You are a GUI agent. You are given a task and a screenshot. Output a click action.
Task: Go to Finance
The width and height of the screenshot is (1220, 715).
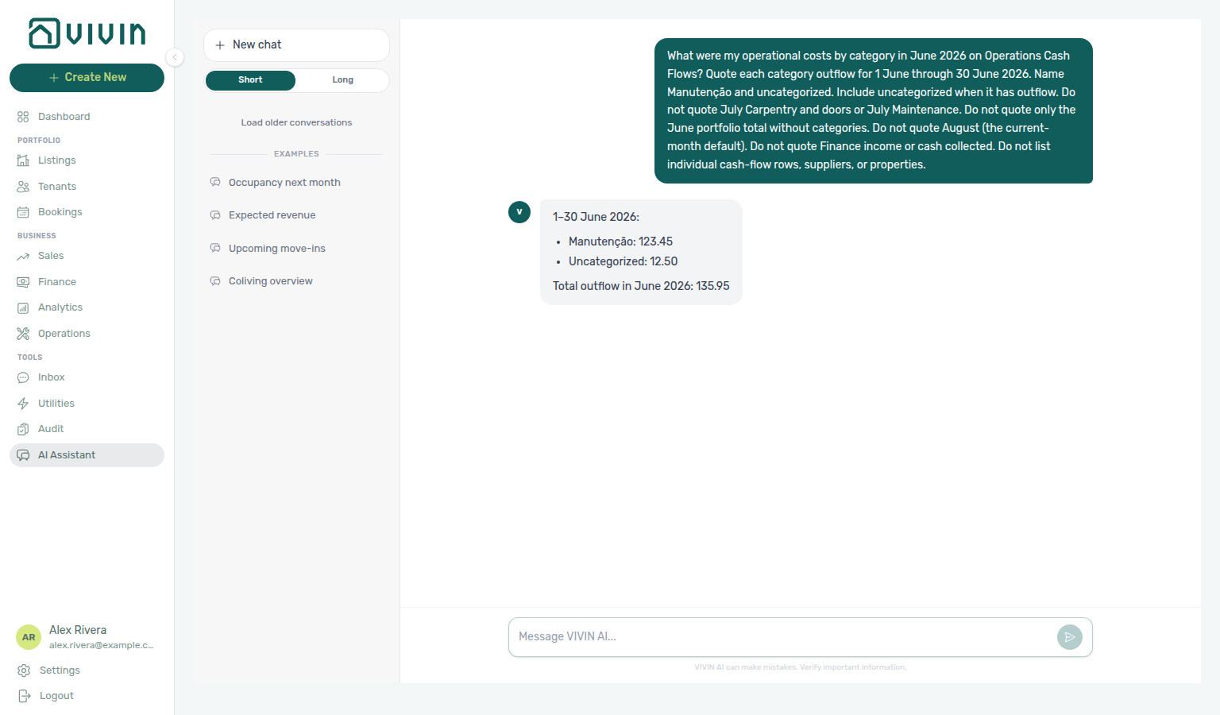[87, 282]
